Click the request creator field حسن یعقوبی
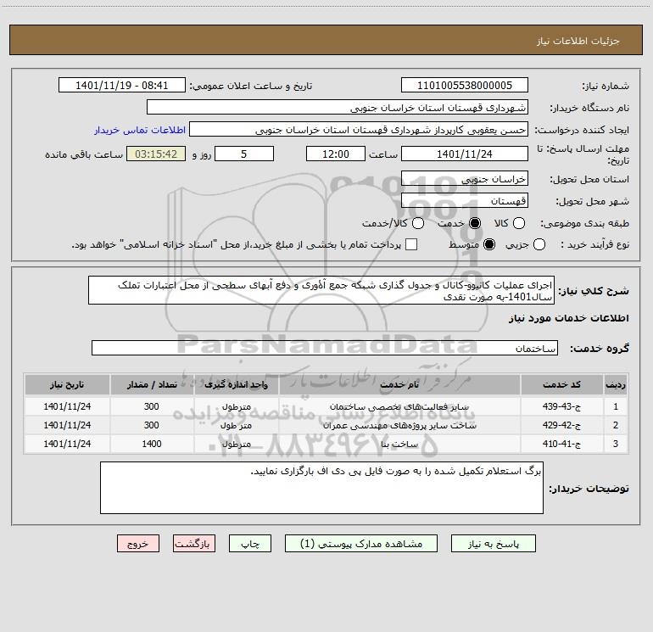The width and height of the screenshot is (653, 632). [359, 130]
